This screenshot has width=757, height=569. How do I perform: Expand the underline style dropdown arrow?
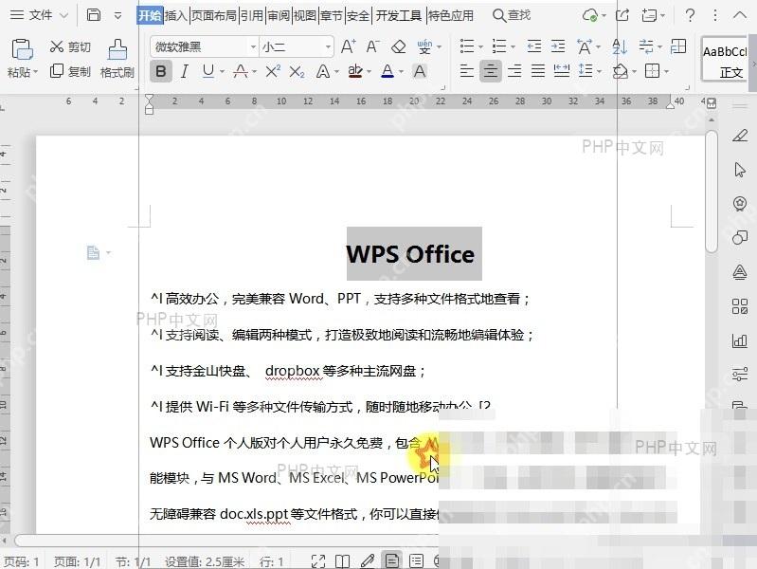[x=222, y=72]
